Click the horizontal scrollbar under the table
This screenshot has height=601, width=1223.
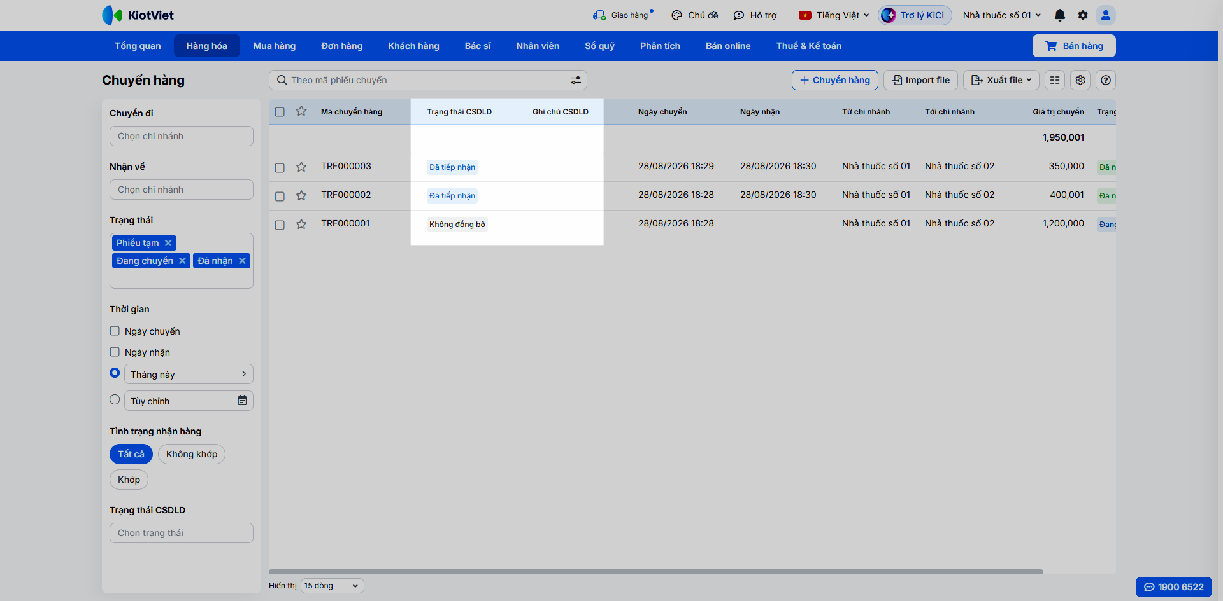coord(656,572)
